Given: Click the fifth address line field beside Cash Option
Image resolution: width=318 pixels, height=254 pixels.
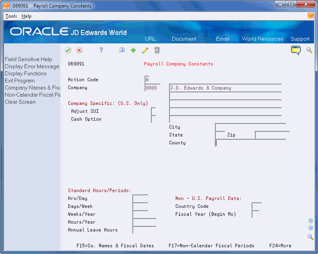Looking at the screenshot, I should pyautogui.click(x=225, y=119).
